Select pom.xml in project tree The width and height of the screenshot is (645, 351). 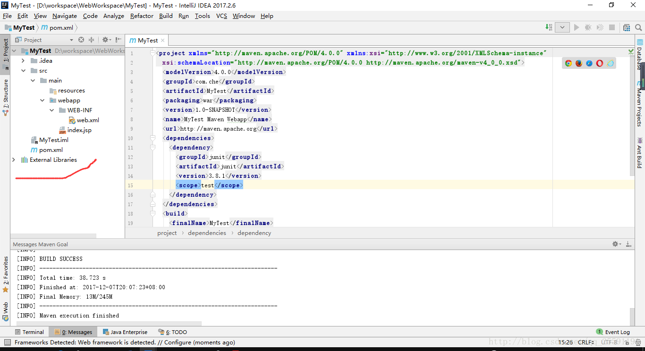click(46, 150)
